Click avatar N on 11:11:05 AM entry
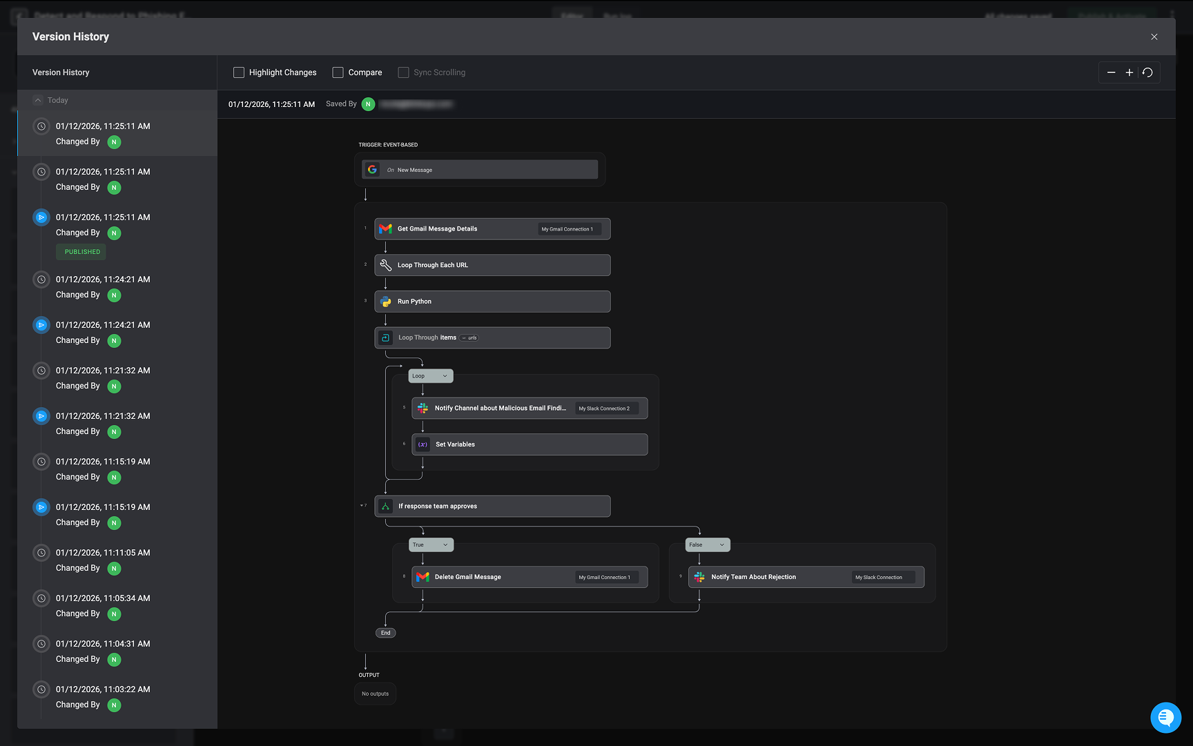This screenshot has width=1193, height=746. (x=114, y=569)
